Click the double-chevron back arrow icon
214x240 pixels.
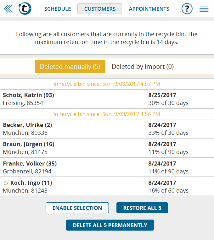(8, 9)
